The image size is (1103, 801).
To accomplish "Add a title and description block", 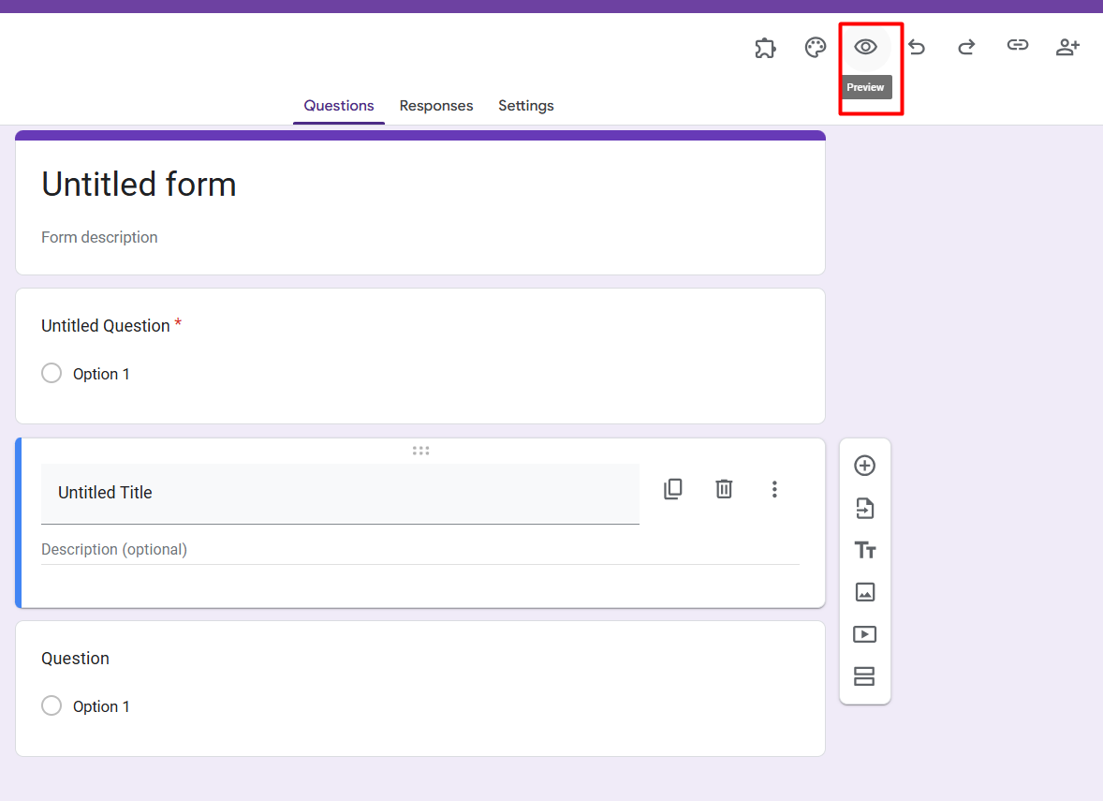I will tap(864, 550).
